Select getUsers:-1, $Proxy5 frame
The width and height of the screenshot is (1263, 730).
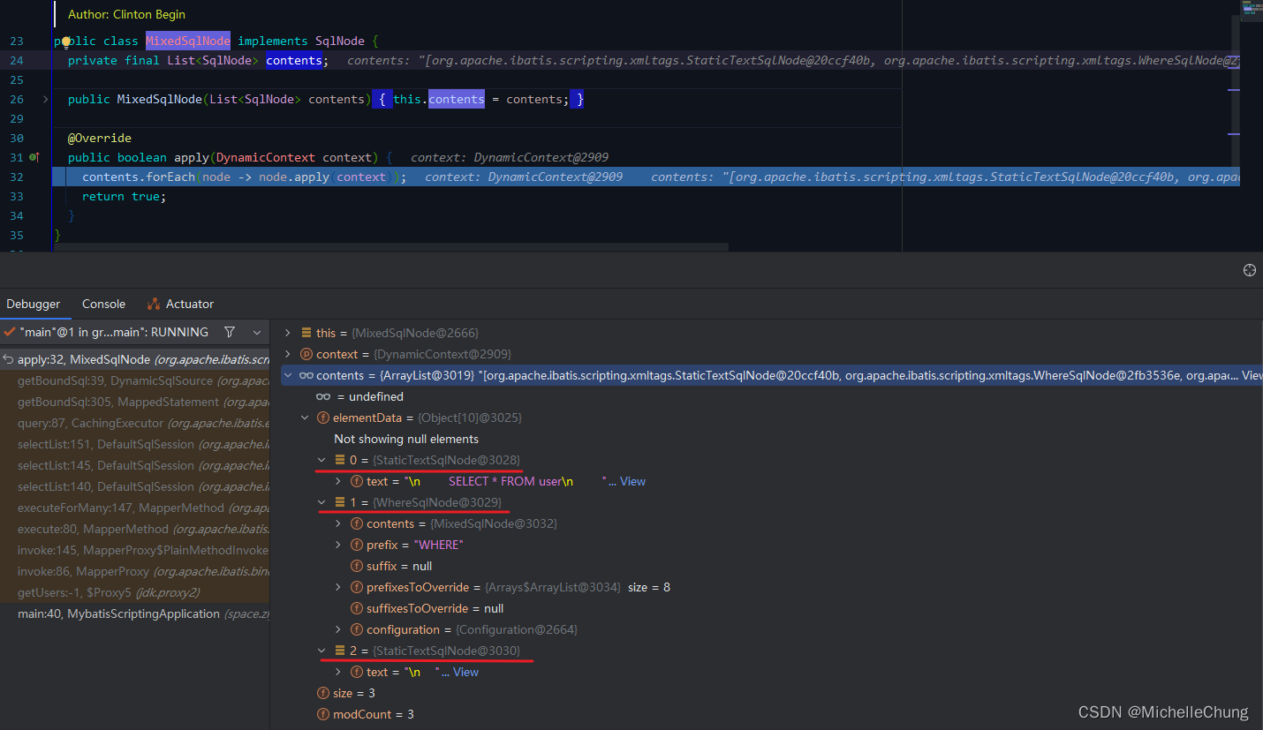(134, 592)
